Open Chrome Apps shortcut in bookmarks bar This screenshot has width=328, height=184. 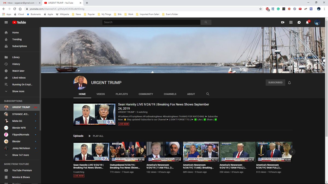point(7,14)
